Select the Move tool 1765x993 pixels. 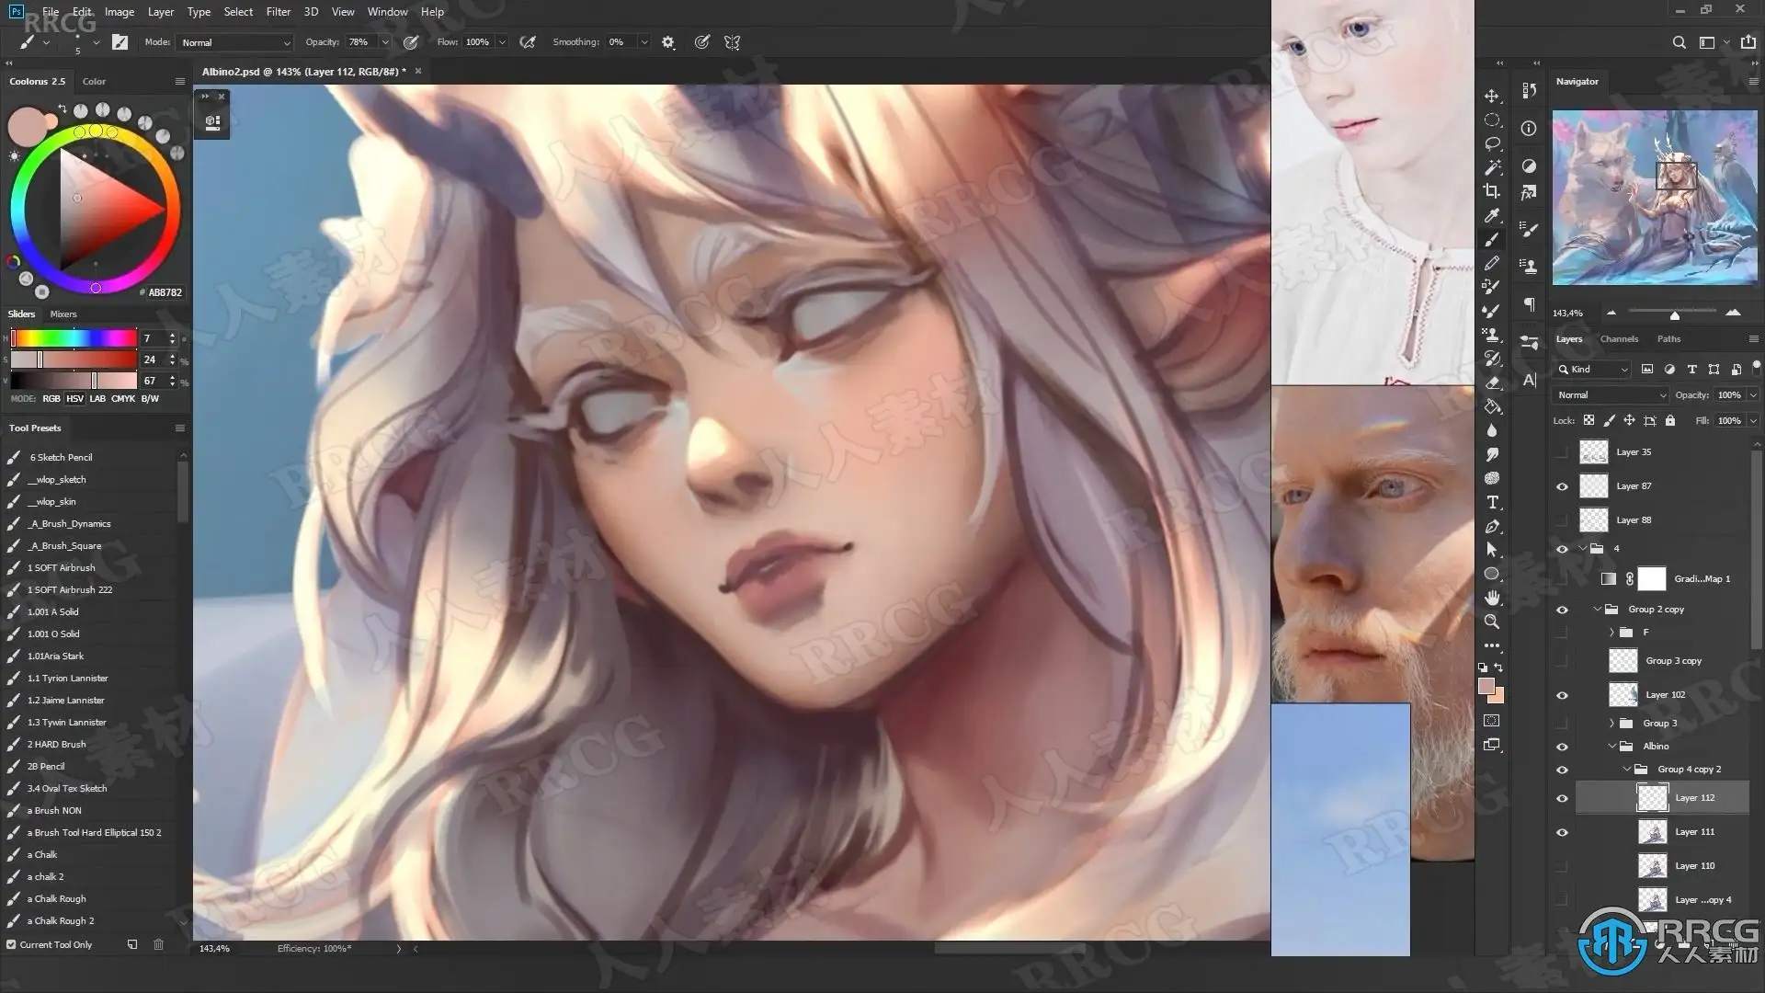1492,96
